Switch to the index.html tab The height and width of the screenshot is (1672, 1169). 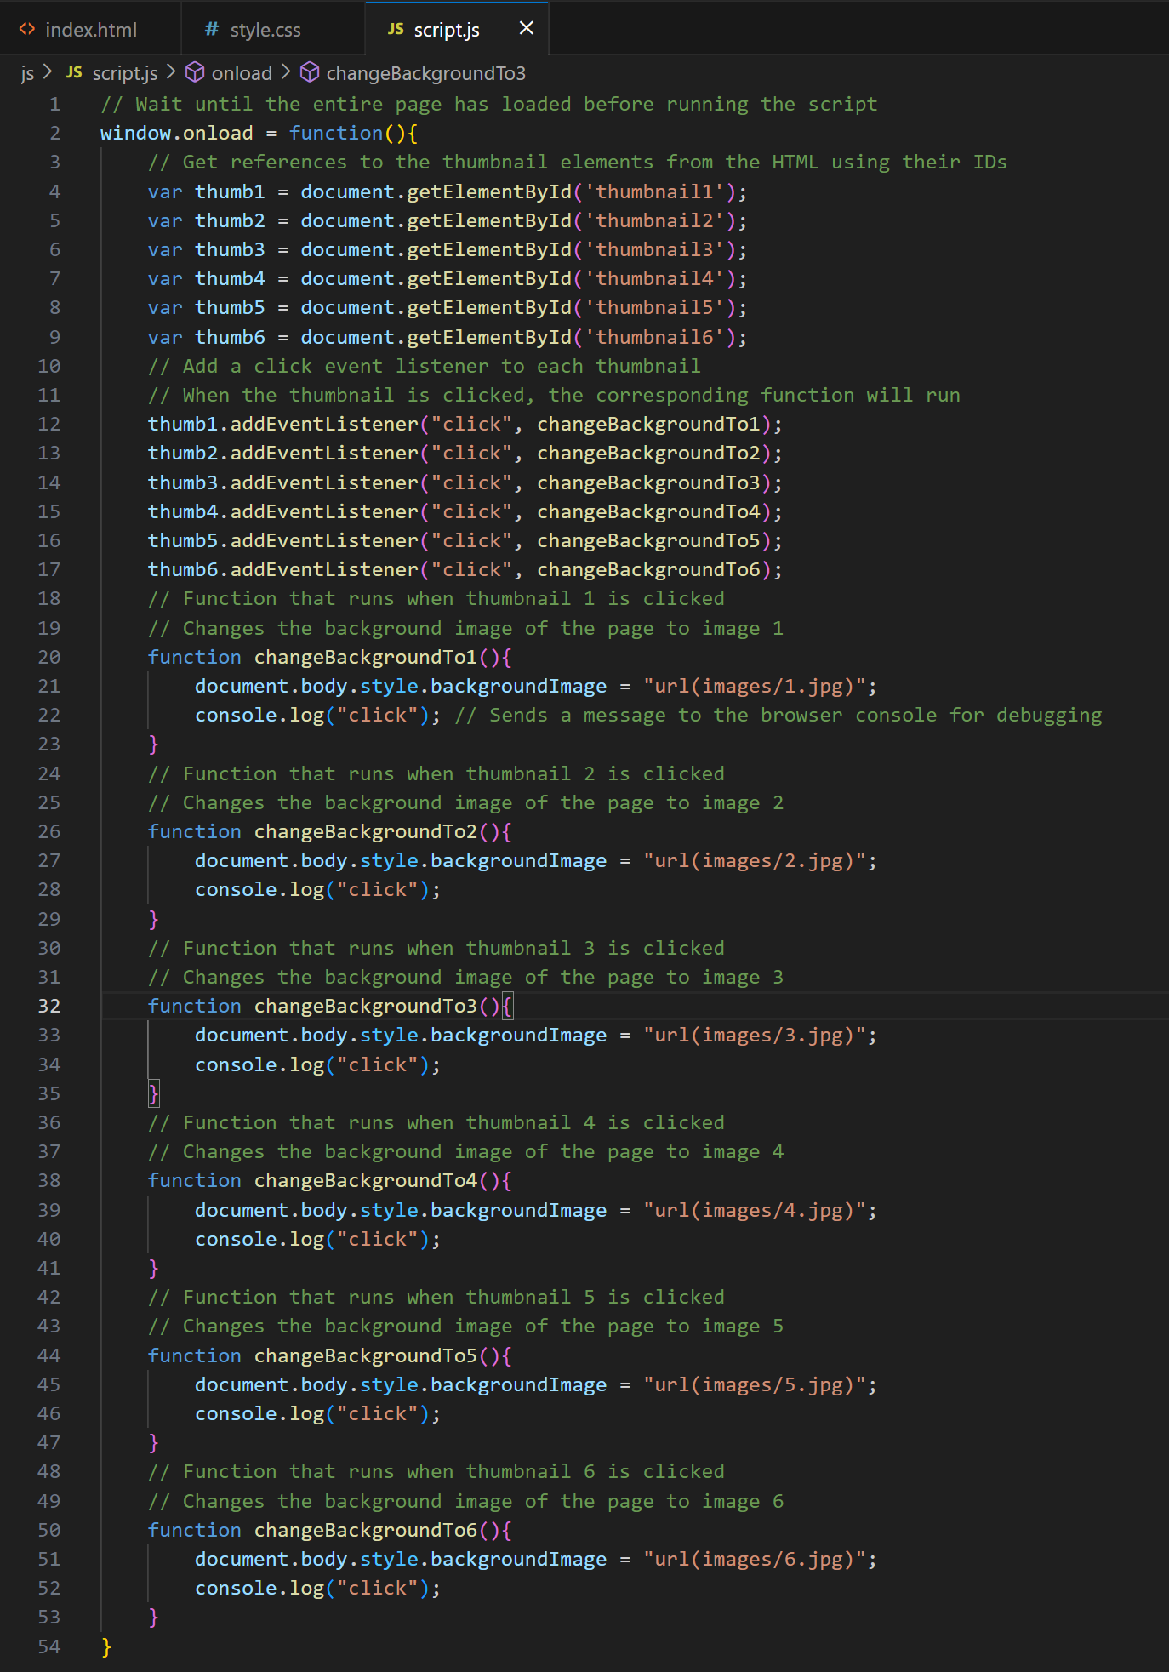tap(90, 30)
